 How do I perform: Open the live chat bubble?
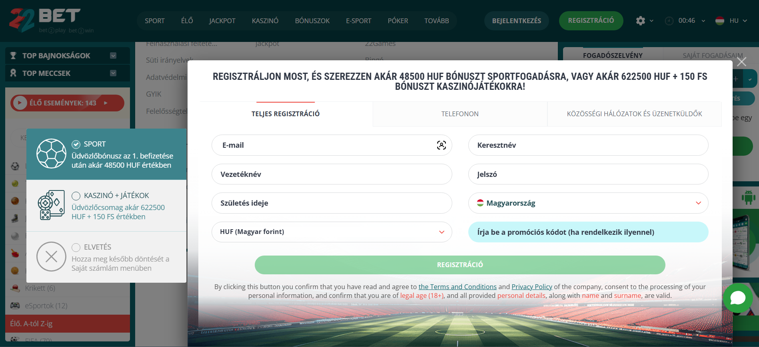738,298
